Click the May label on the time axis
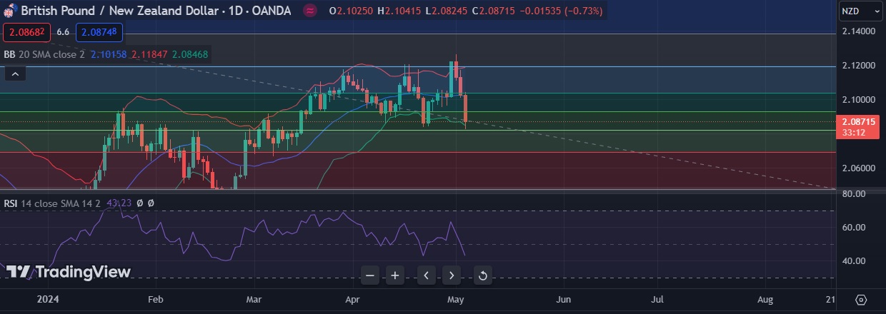886x314 pixels. pyautogui.click(x=454, y=299)
